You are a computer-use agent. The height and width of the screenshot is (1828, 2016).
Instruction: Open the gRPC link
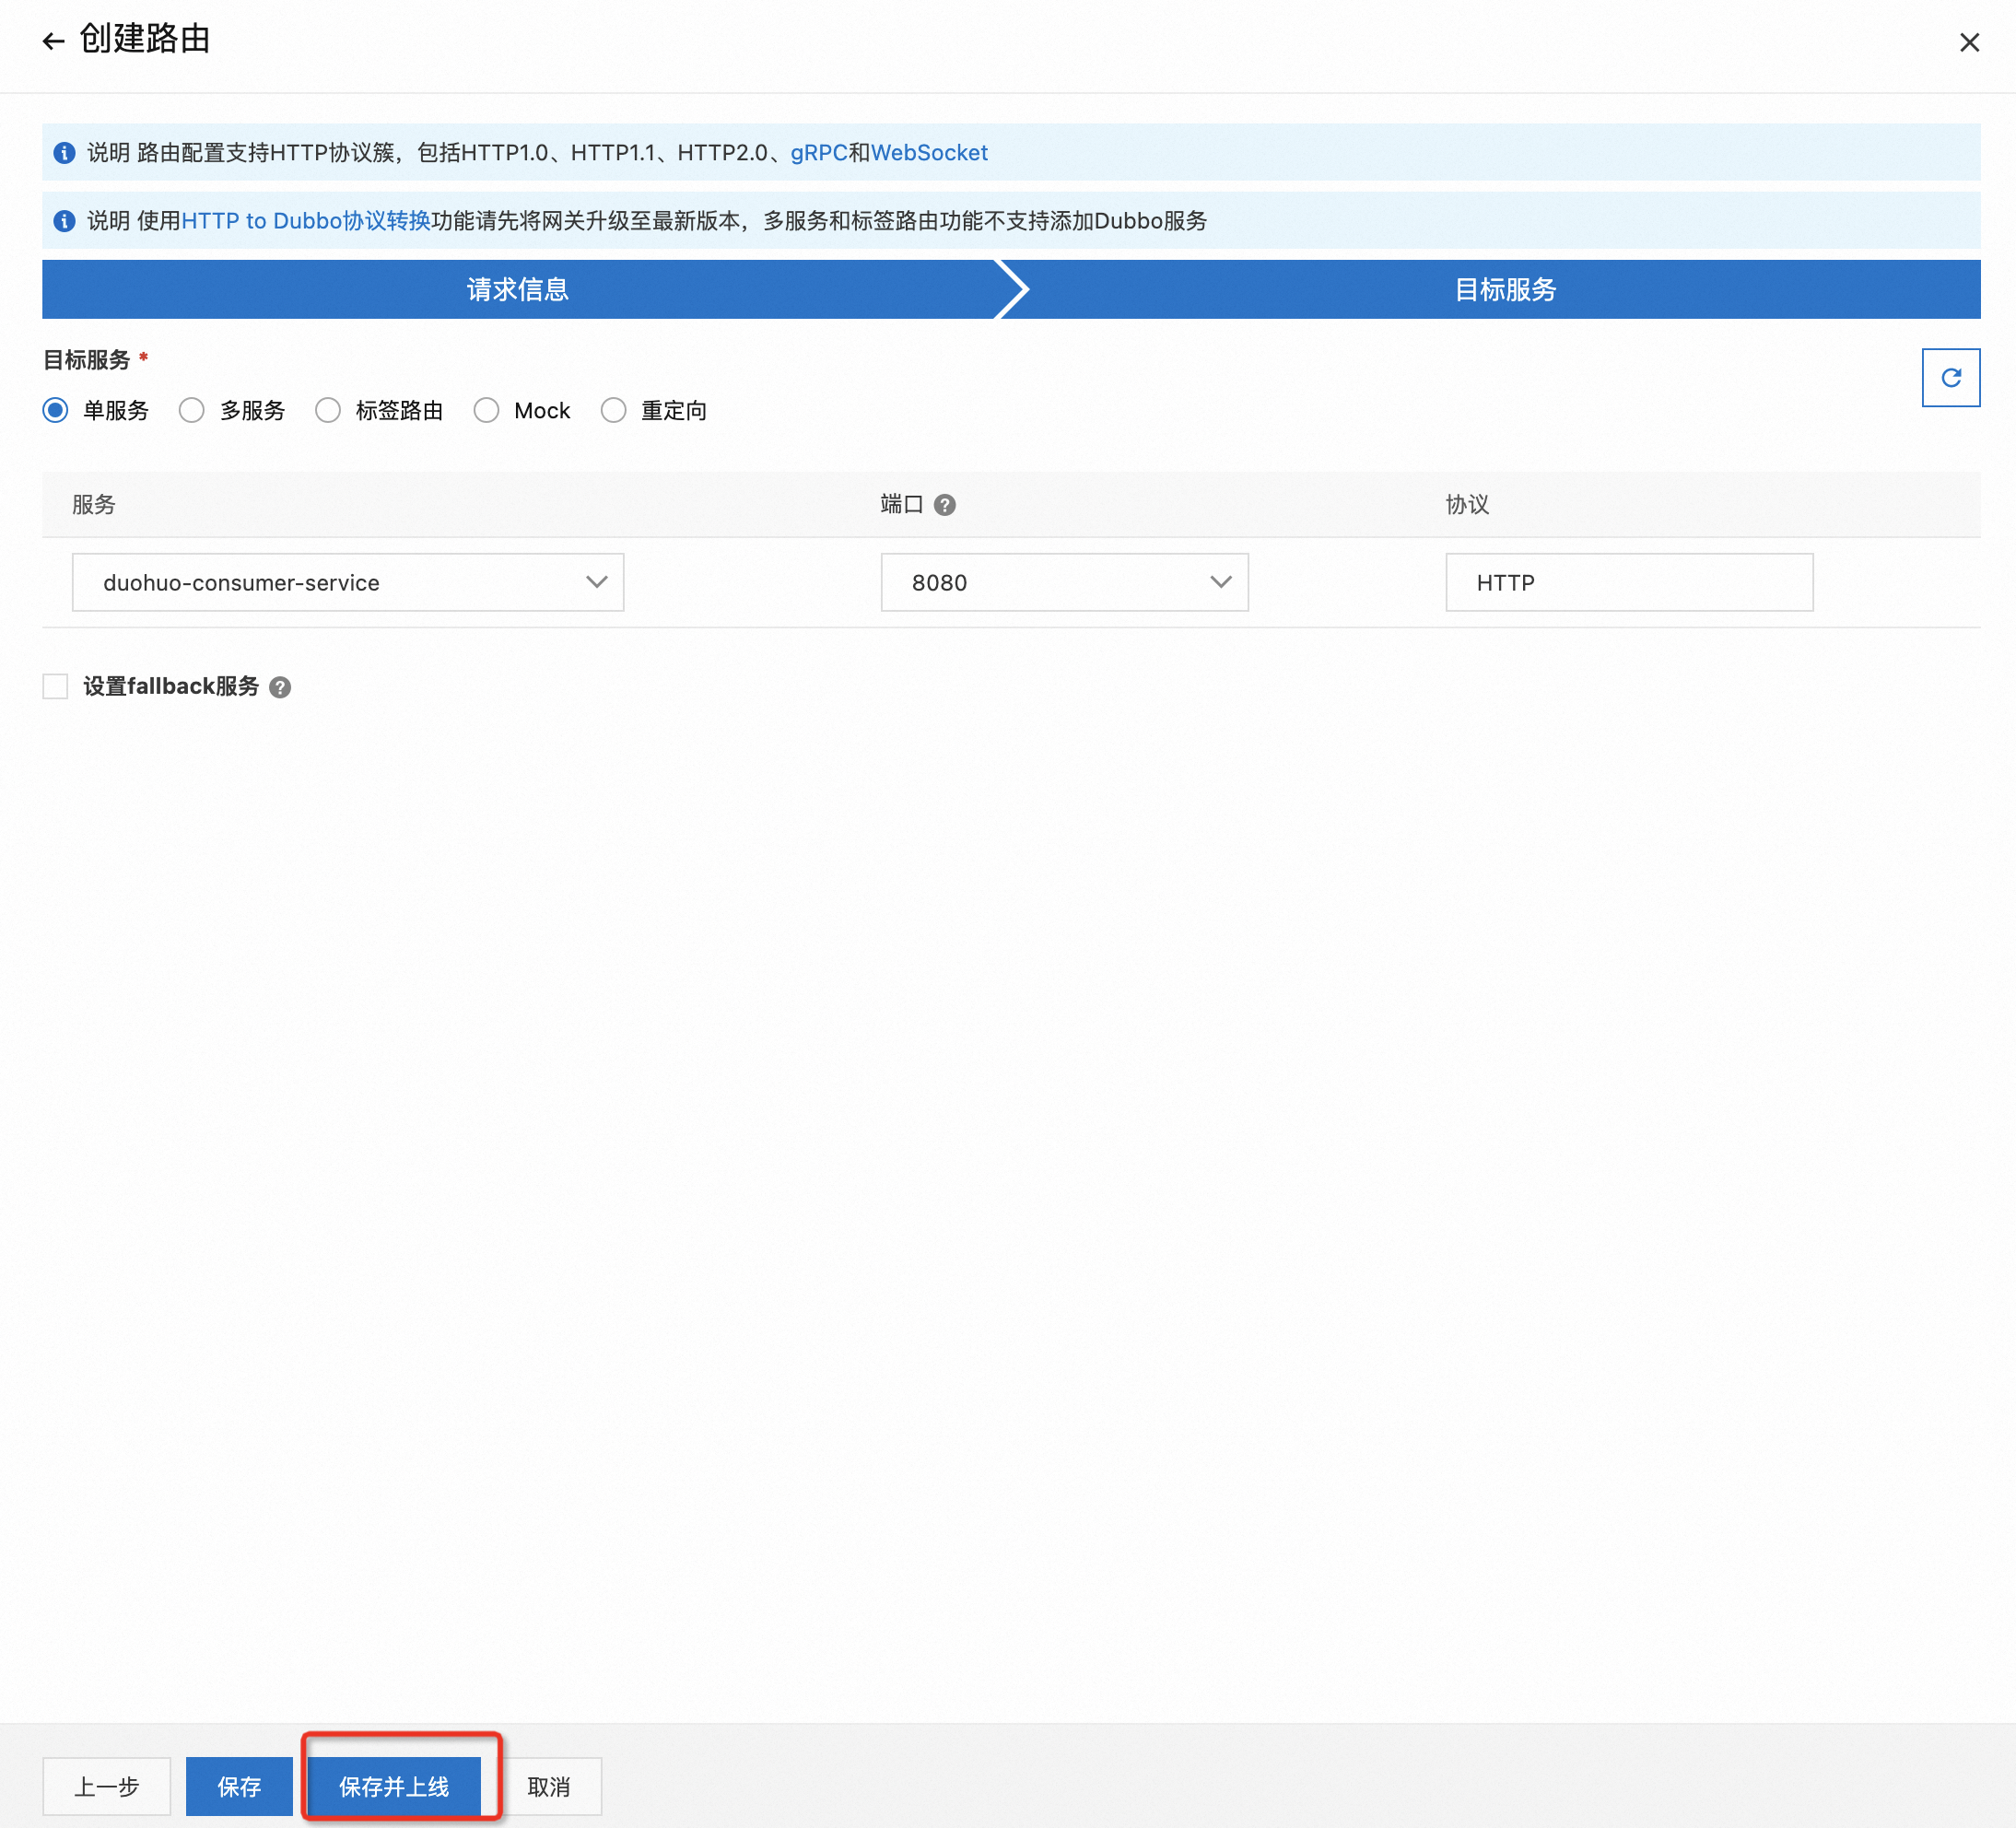[x=818, y=153]
